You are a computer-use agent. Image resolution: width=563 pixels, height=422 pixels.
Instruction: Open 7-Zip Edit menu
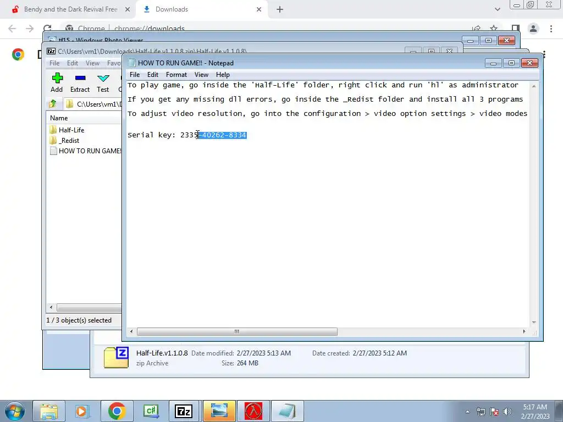pos(72,63)
